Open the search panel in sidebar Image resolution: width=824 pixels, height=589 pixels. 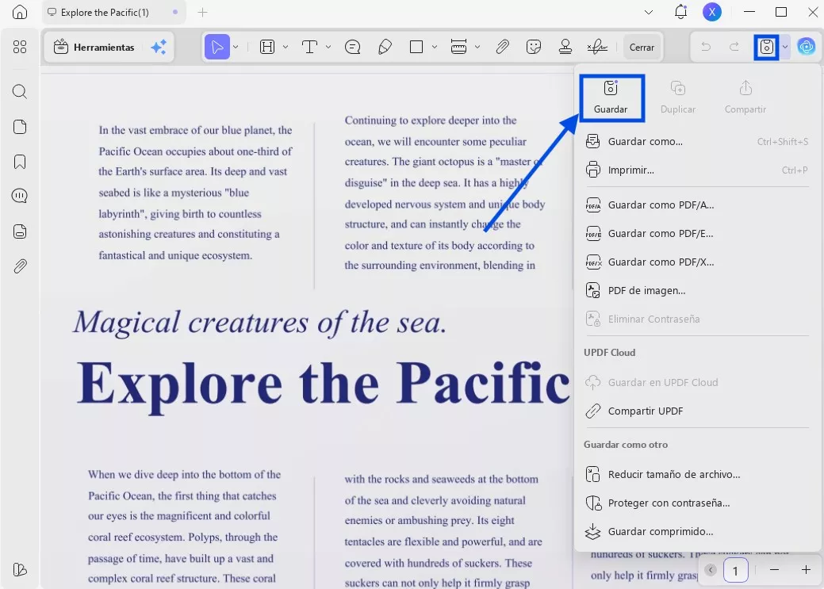coord(20,91)
